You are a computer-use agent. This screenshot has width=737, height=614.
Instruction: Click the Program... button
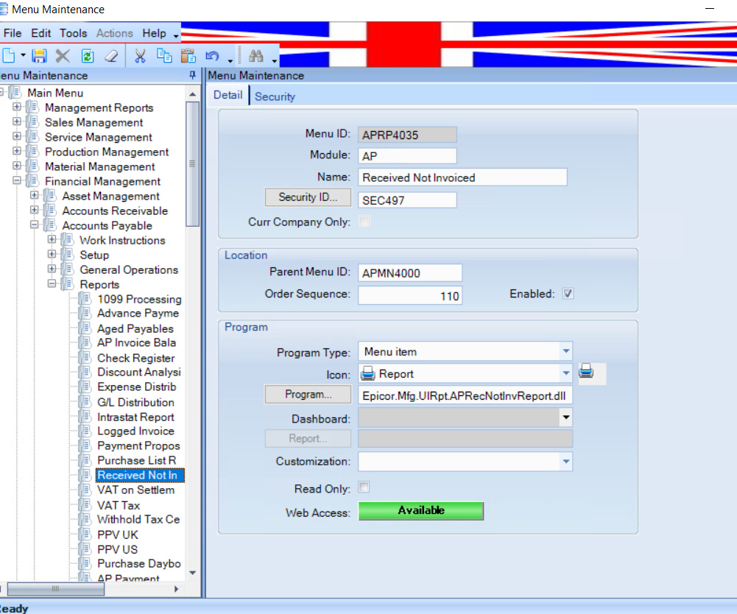click(308, 395)
